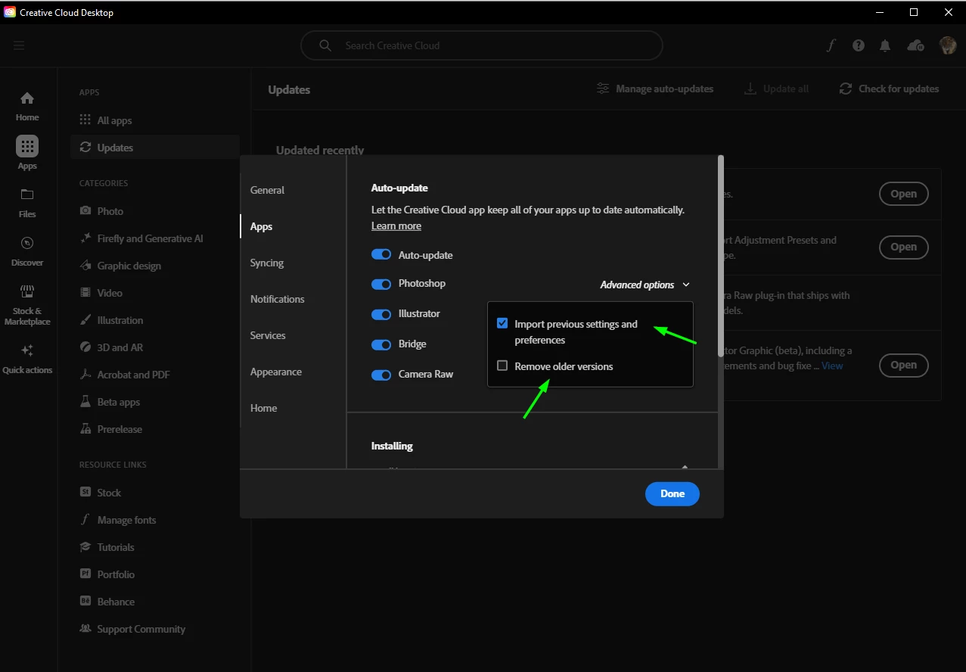This screenshot has width=966, height=672.
Task: Click View link in update description
Action: coord(832,366)
